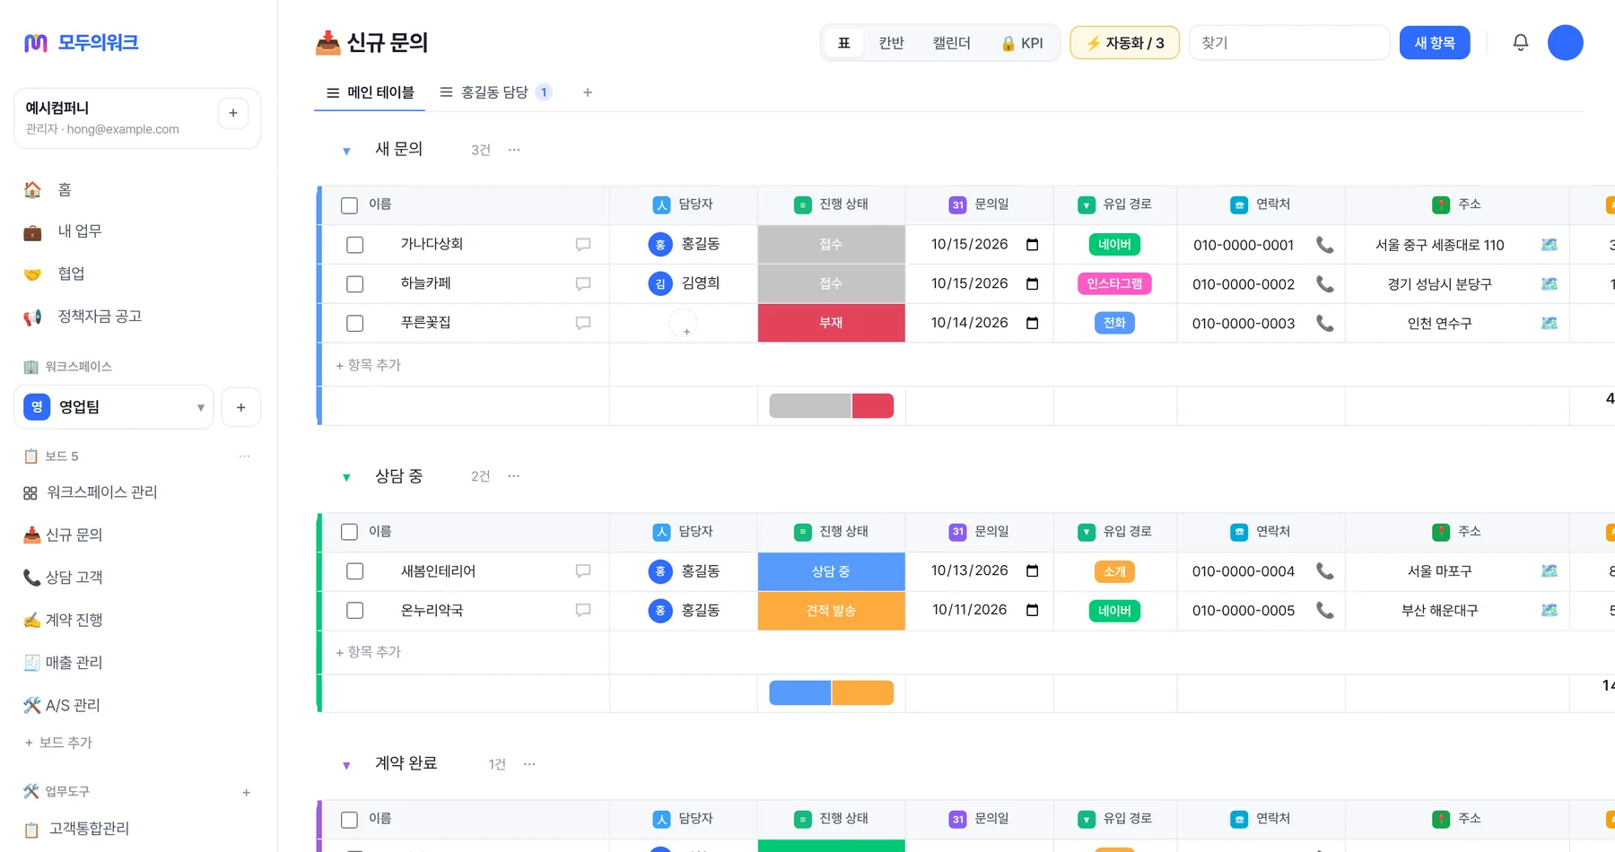Select all in 새 문의 header checkbox
This screenshot has width=1615, height=852.
pos(350,205)
